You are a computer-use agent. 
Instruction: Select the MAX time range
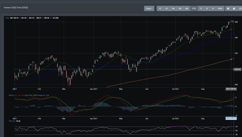point(220,9)
